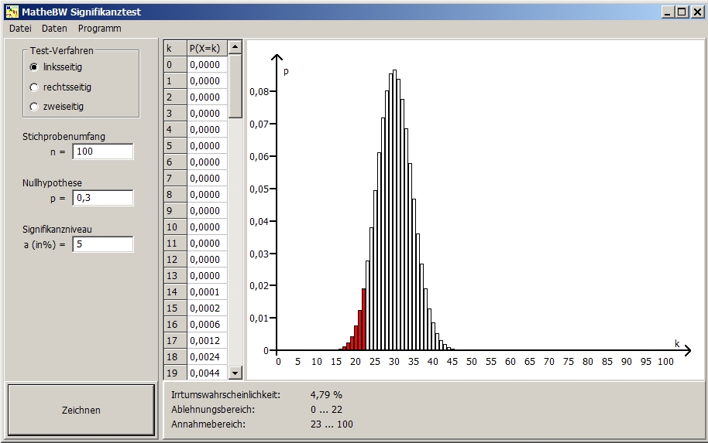Click the x-axis label 50

pyautogui.click(x=472, y=361)
